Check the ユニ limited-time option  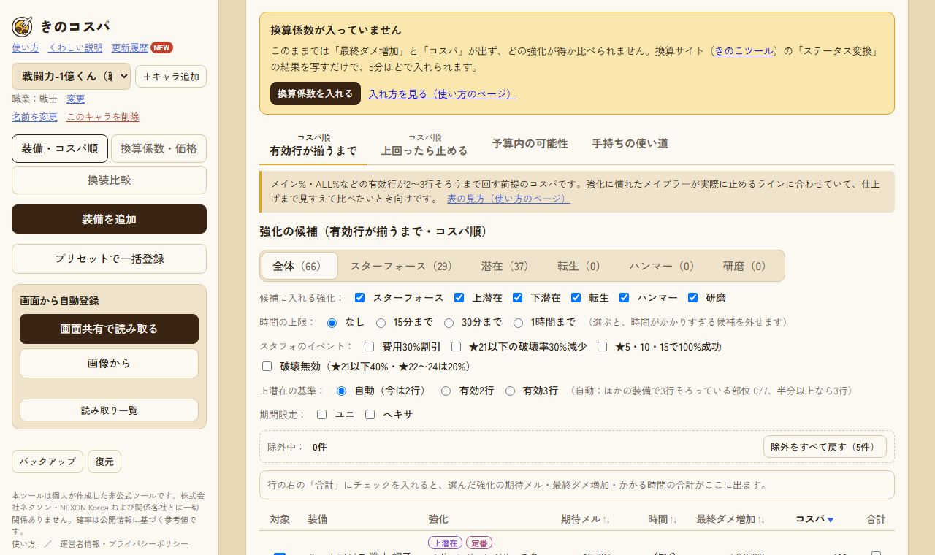click(322, 415)
